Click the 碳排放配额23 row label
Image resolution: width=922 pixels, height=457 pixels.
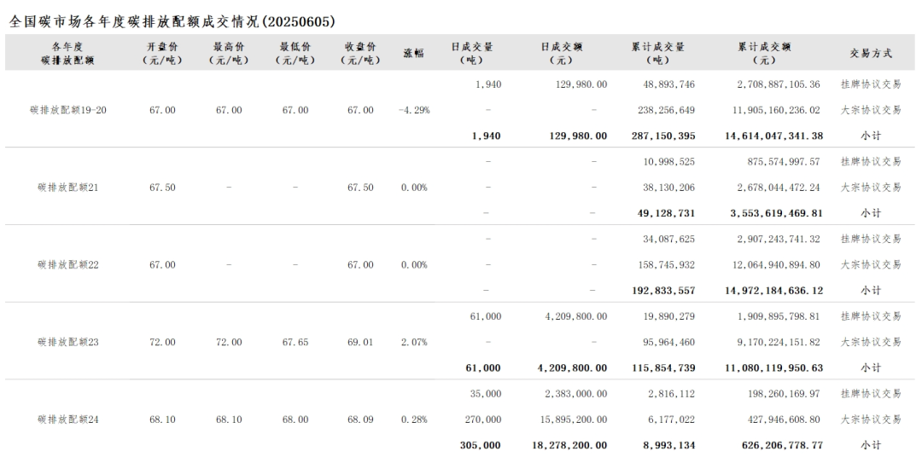68,342
